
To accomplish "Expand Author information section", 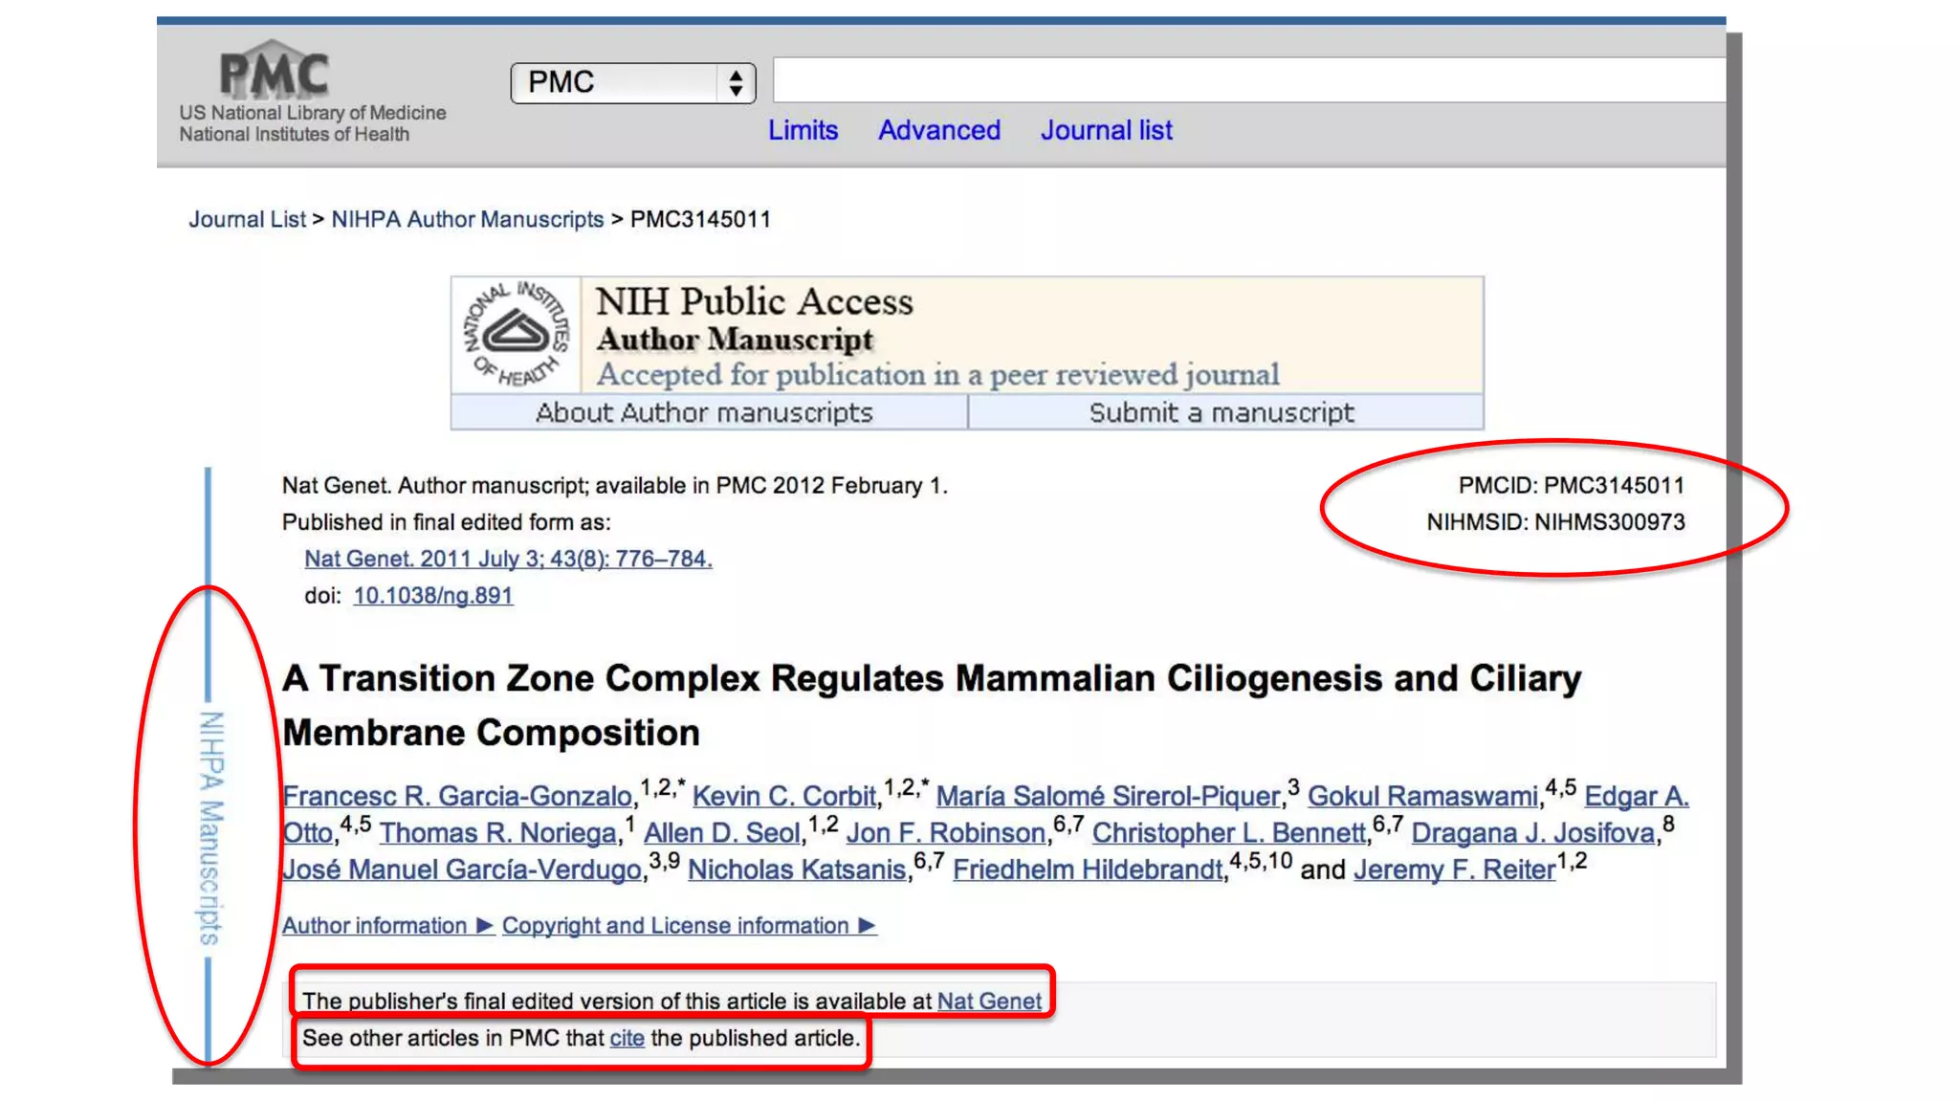I will coord(386,926).
